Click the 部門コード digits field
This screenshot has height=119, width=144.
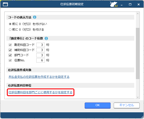click(40, 55)
